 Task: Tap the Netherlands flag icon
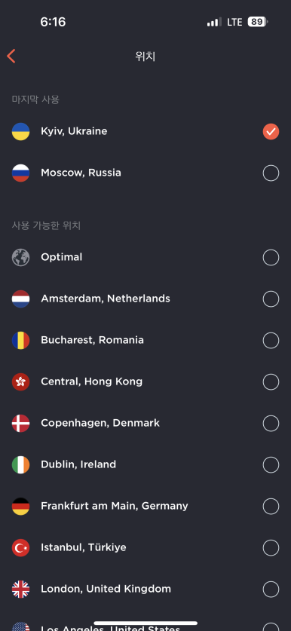pos(20,299)
